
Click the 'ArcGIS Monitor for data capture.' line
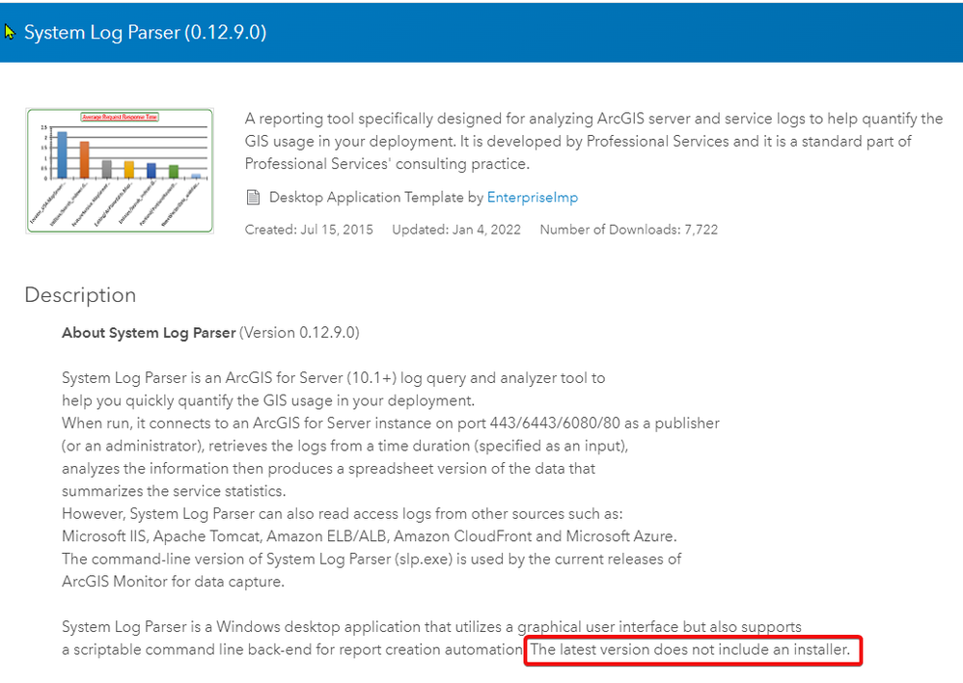(173, 582)
